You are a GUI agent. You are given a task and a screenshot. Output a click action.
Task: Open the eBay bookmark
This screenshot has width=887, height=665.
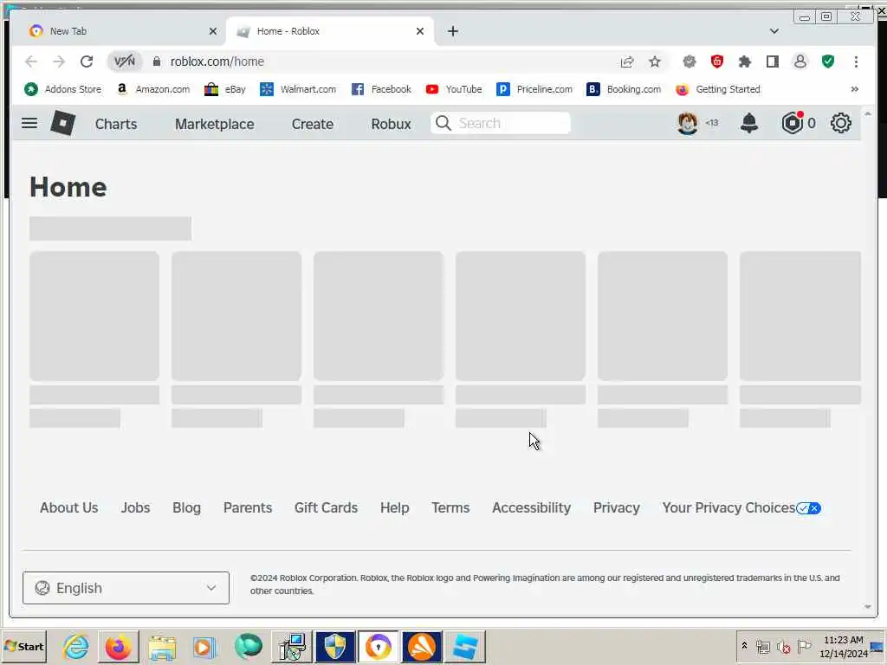pos(224,89)
